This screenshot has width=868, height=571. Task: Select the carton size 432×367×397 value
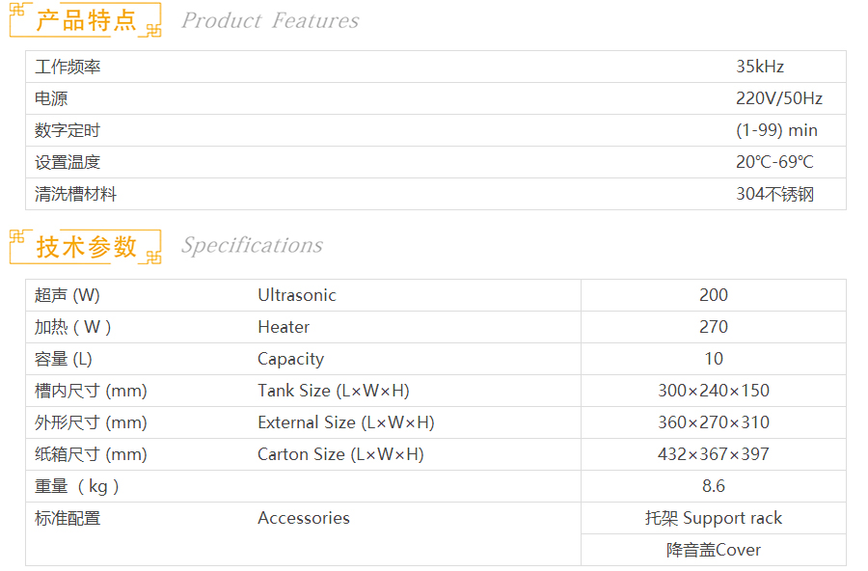(714, 454)
